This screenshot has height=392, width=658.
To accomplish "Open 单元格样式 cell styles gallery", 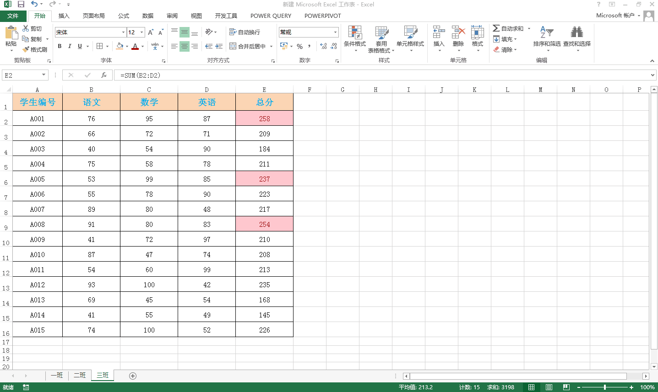I will pyautogui.click(x=410, y=38).
